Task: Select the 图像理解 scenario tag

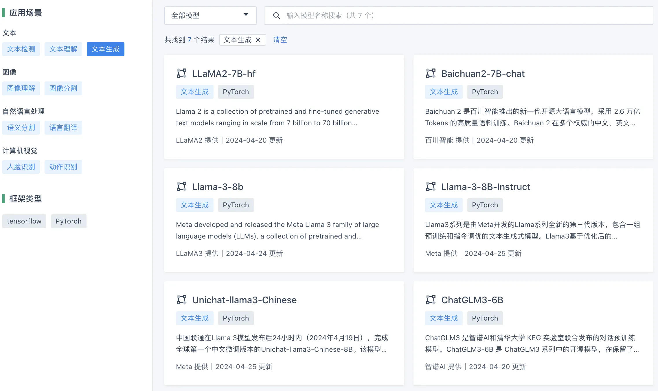Action: click(x=21, y=88)
